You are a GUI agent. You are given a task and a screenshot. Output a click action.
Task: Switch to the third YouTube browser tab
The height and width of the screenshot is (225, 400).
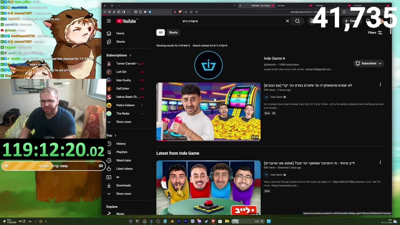tap(333, 6)
